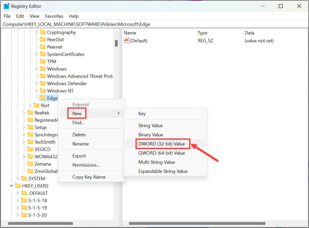Click the Zemana folder icon

30,164
